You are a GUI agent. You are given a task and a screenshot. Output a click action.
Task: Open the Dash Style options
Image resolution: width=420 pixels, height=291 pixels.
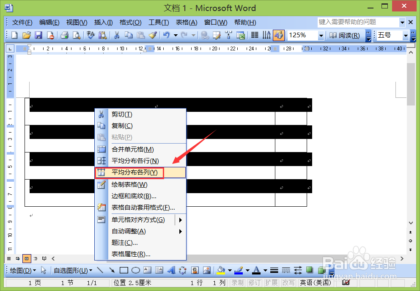(x=286, y=270)
